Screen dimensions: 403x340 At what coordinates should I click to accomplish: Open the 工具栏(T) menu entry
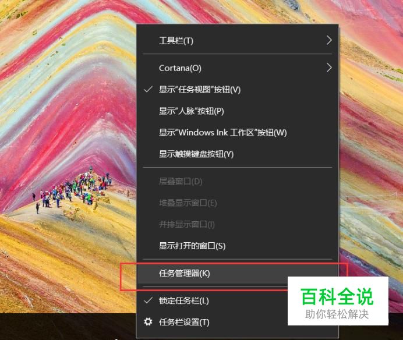click(x=238, y=41)
